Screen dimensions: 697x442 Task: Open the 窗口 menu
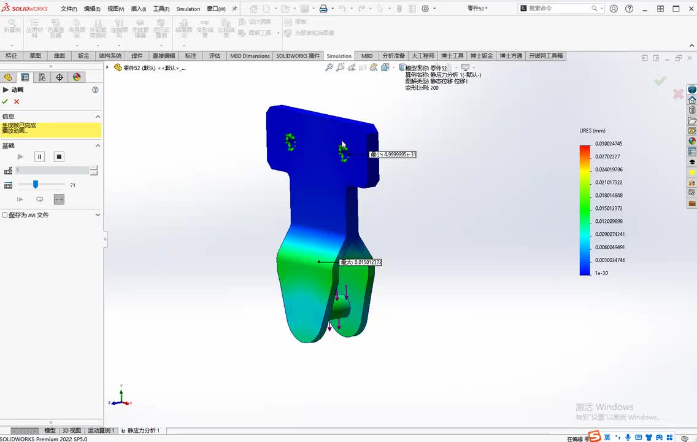coord(216,9)
